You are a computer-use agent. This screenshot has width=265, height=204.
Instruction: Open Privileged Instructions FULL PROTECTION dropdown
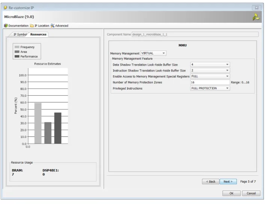click(x=210, y=88)
